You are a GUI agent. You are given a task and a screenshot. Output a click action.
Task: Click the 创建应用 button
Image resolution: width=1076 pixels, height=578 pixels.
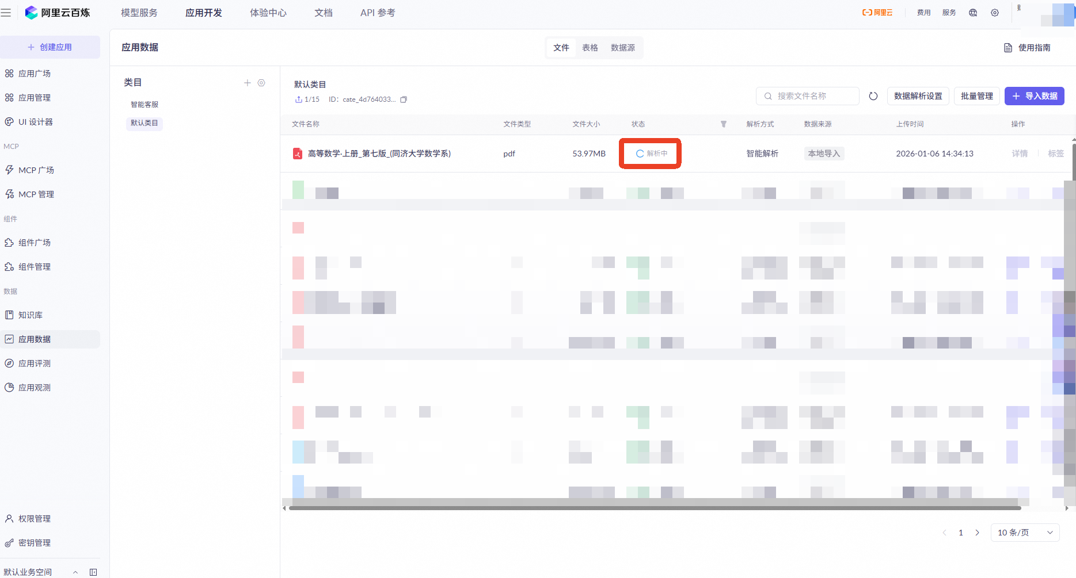pyautogui.click(x=50, y=47)
